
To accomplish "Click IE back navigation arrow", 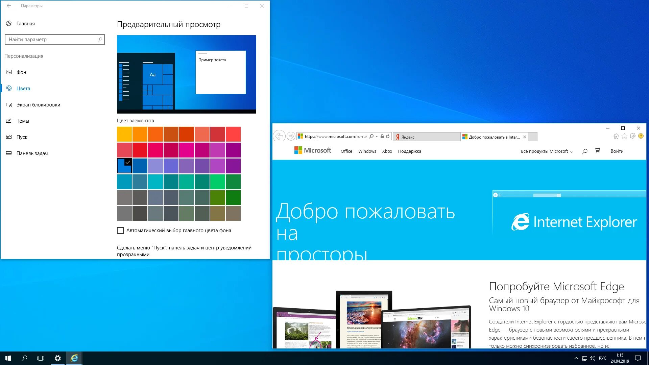I will tap(279, 136).
